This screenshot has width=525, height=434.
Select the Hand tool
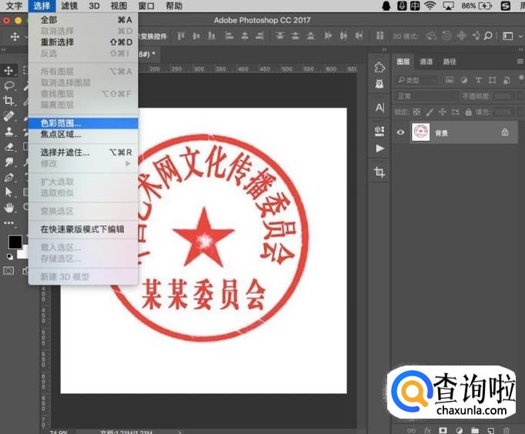click(9, 207)
